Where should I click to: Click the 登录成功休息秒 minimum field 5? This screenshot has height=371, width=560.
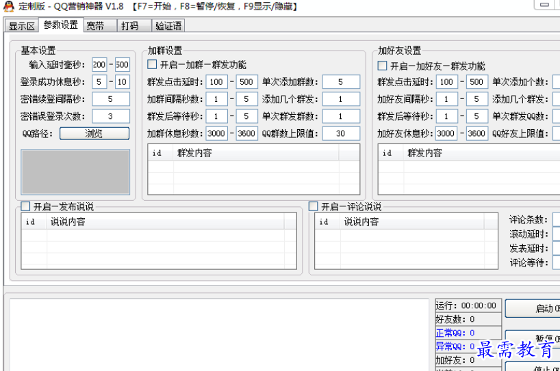[99, 81]
